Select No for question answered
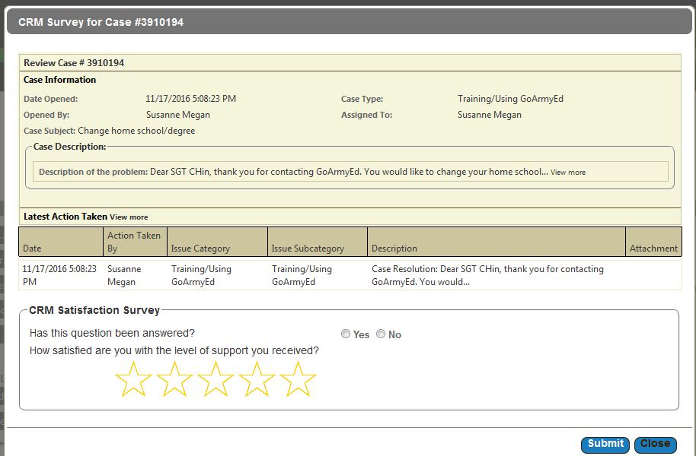 (381, 334)
